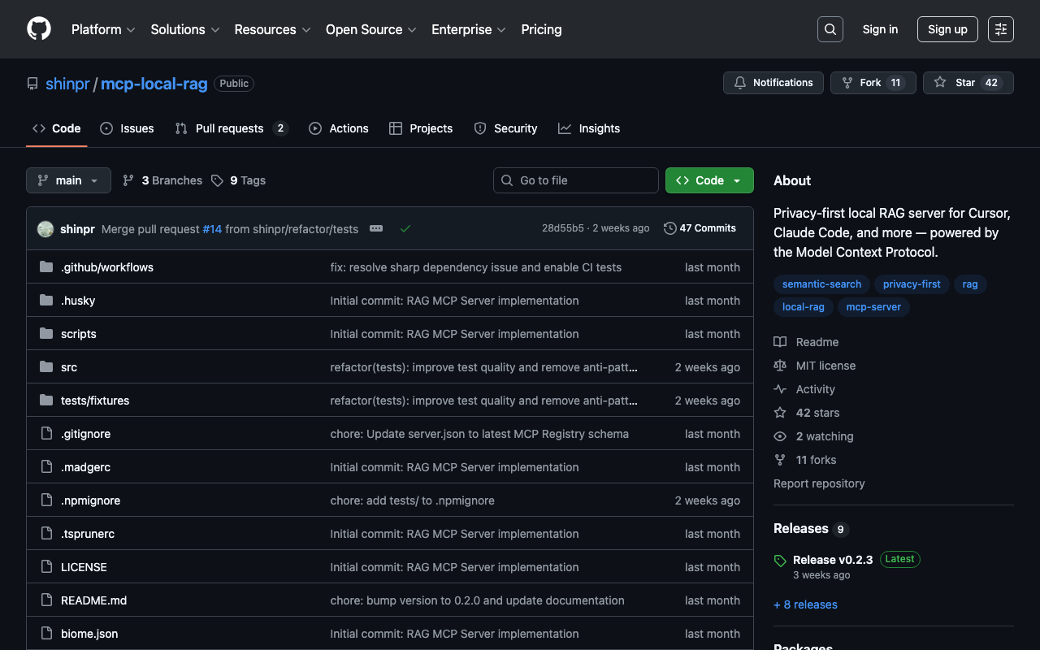Click the GitHub logo icon
The height and width of the screenshot is (650, 1040).
point(39,29)
